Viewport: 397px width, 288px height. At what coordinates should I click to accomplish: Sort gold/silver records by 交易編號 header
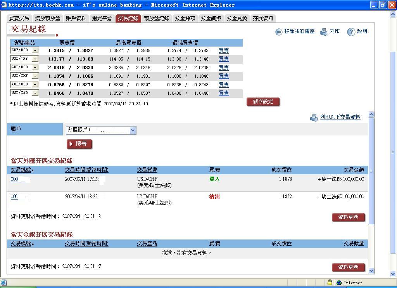pos(21,244)
